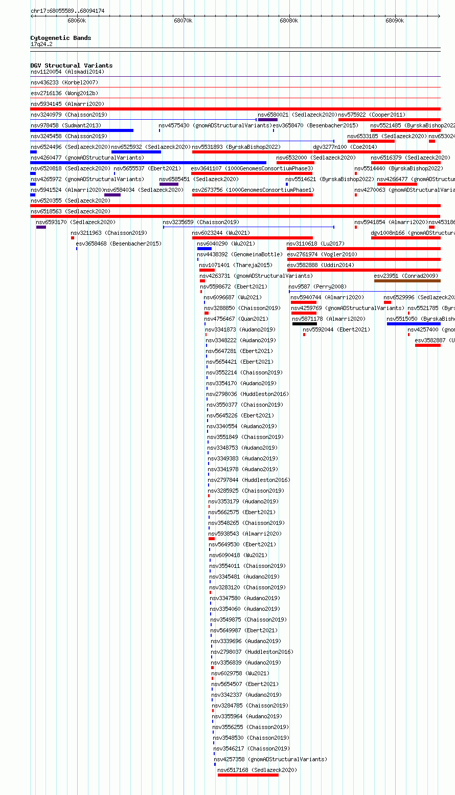Viewport: 455px width, 795px height.
Task: Open variant label nsv1120054 (Alsmadi2014)
Action: point(67,72)
